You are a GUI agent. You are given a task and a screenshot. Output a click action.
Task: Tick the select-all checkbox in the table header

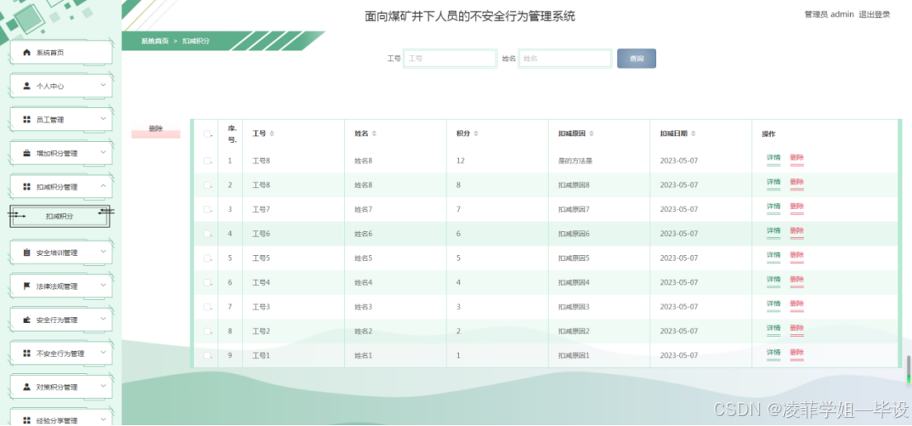206,135
